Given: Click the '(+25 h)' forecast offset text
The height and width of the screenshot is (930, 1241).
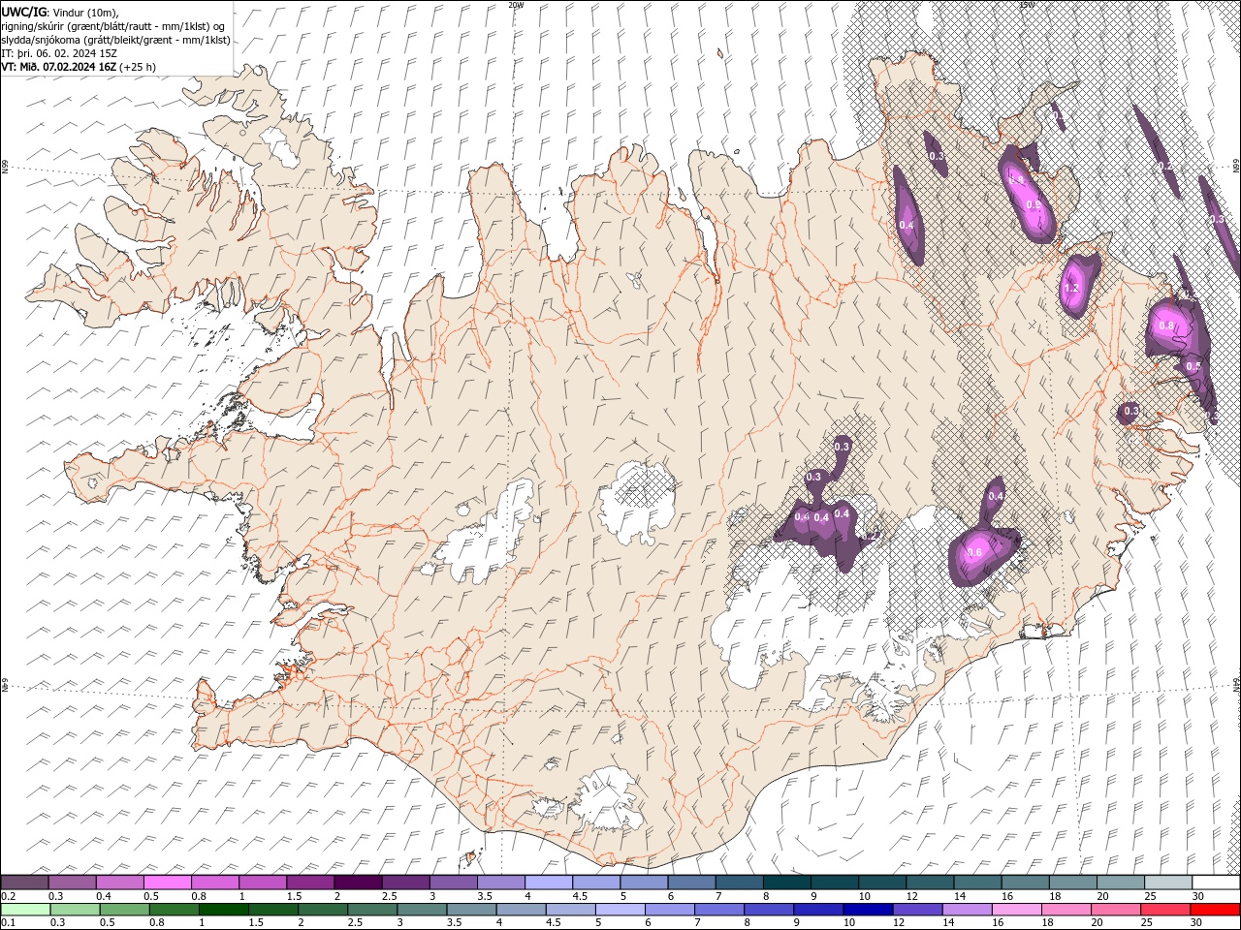Looking at the screenshot, I should coord(138,67).
